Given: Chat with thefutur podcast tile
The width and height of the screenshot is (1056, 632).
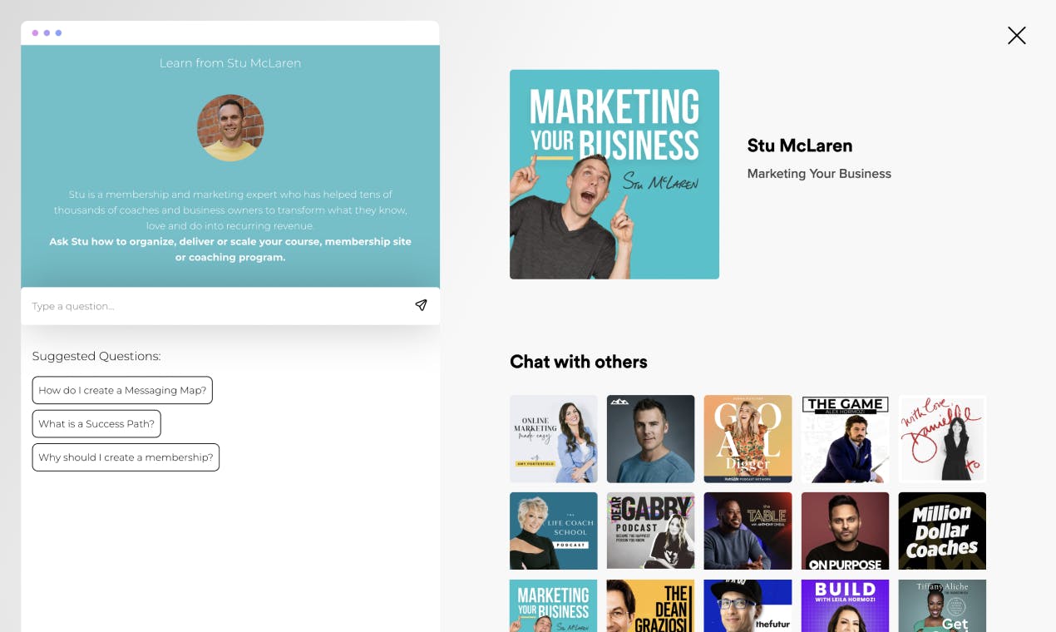Looking at the screenshot, I should pos(748,605).
